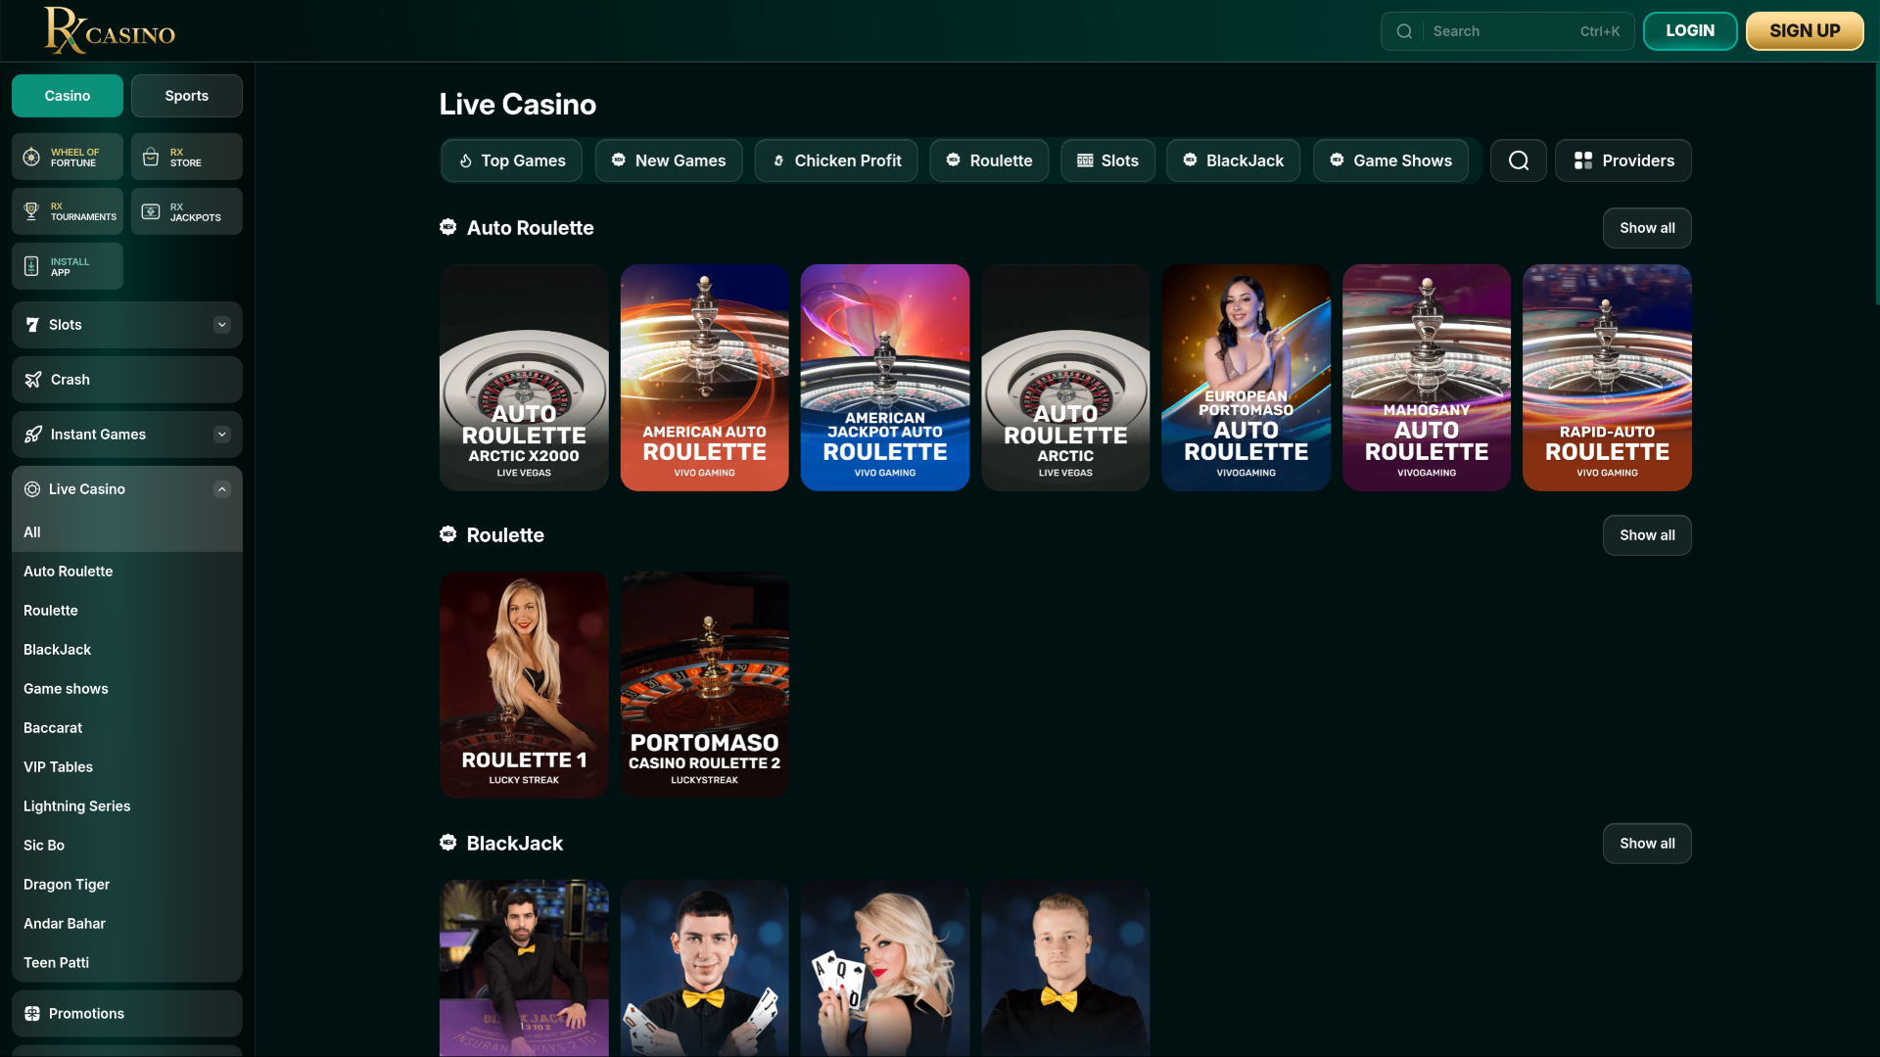Click the SIGN UP button
1880x1057 pixels.
click(x=1805, y=31)
